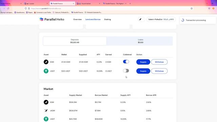The height and width of the screenshot is (122, 217).
Task: Close the active Parallel Finance tab
Action: (73, 3)
